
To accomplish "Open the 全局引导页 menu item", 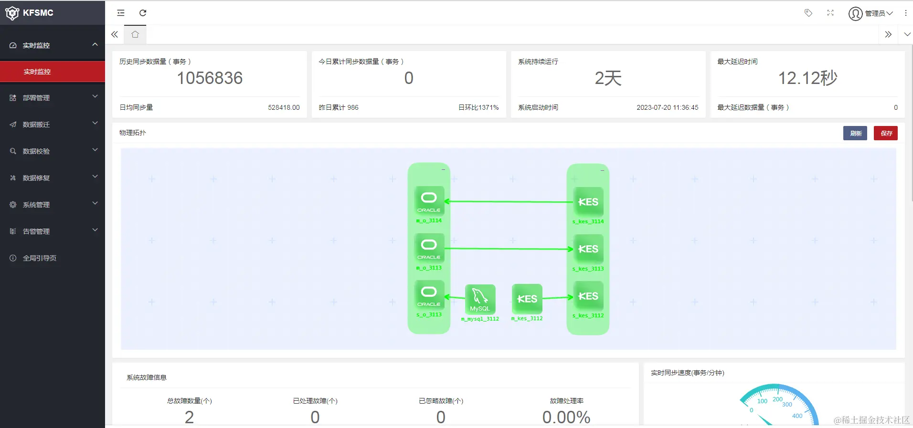I will click(x=53, y=258).
